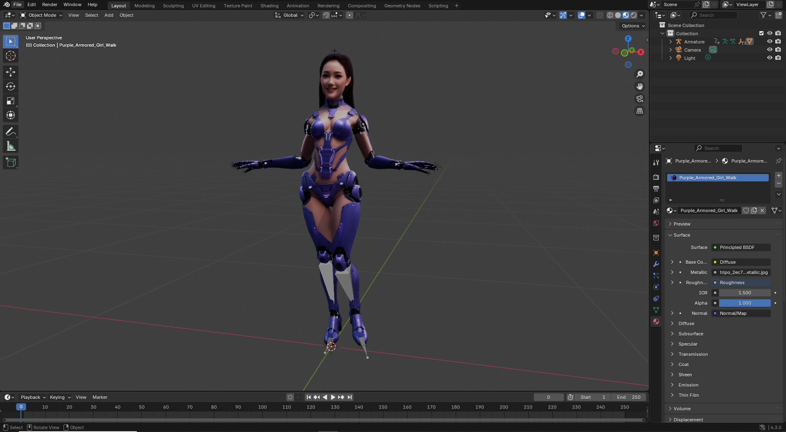The image size is (786, 432).
Task: Click the Alpha value slider
Action: click(745, 303)
